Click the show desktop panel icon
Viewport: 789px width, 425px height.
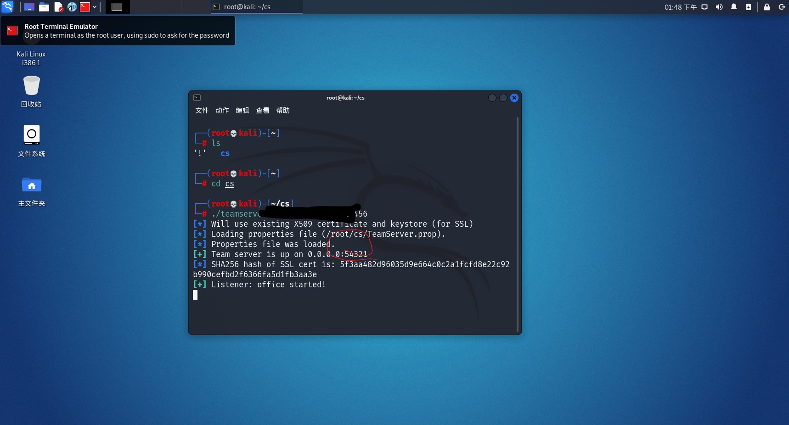tap(29, 7)
